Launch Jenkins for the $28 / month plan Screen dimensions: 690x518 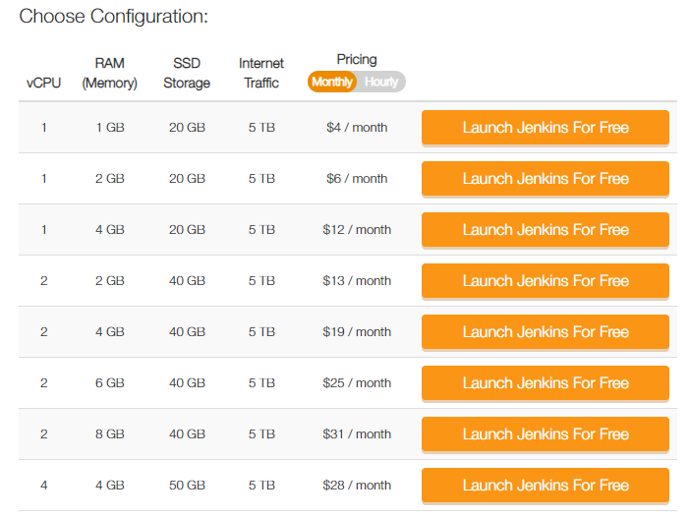(x=546, y=485)
